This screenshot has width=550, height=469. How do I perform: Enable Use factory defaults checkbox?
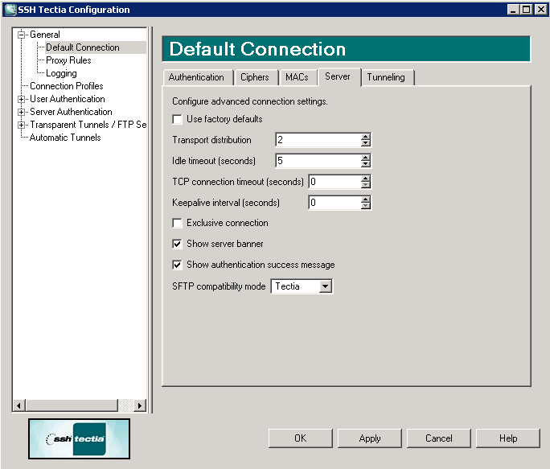point(177,119)
